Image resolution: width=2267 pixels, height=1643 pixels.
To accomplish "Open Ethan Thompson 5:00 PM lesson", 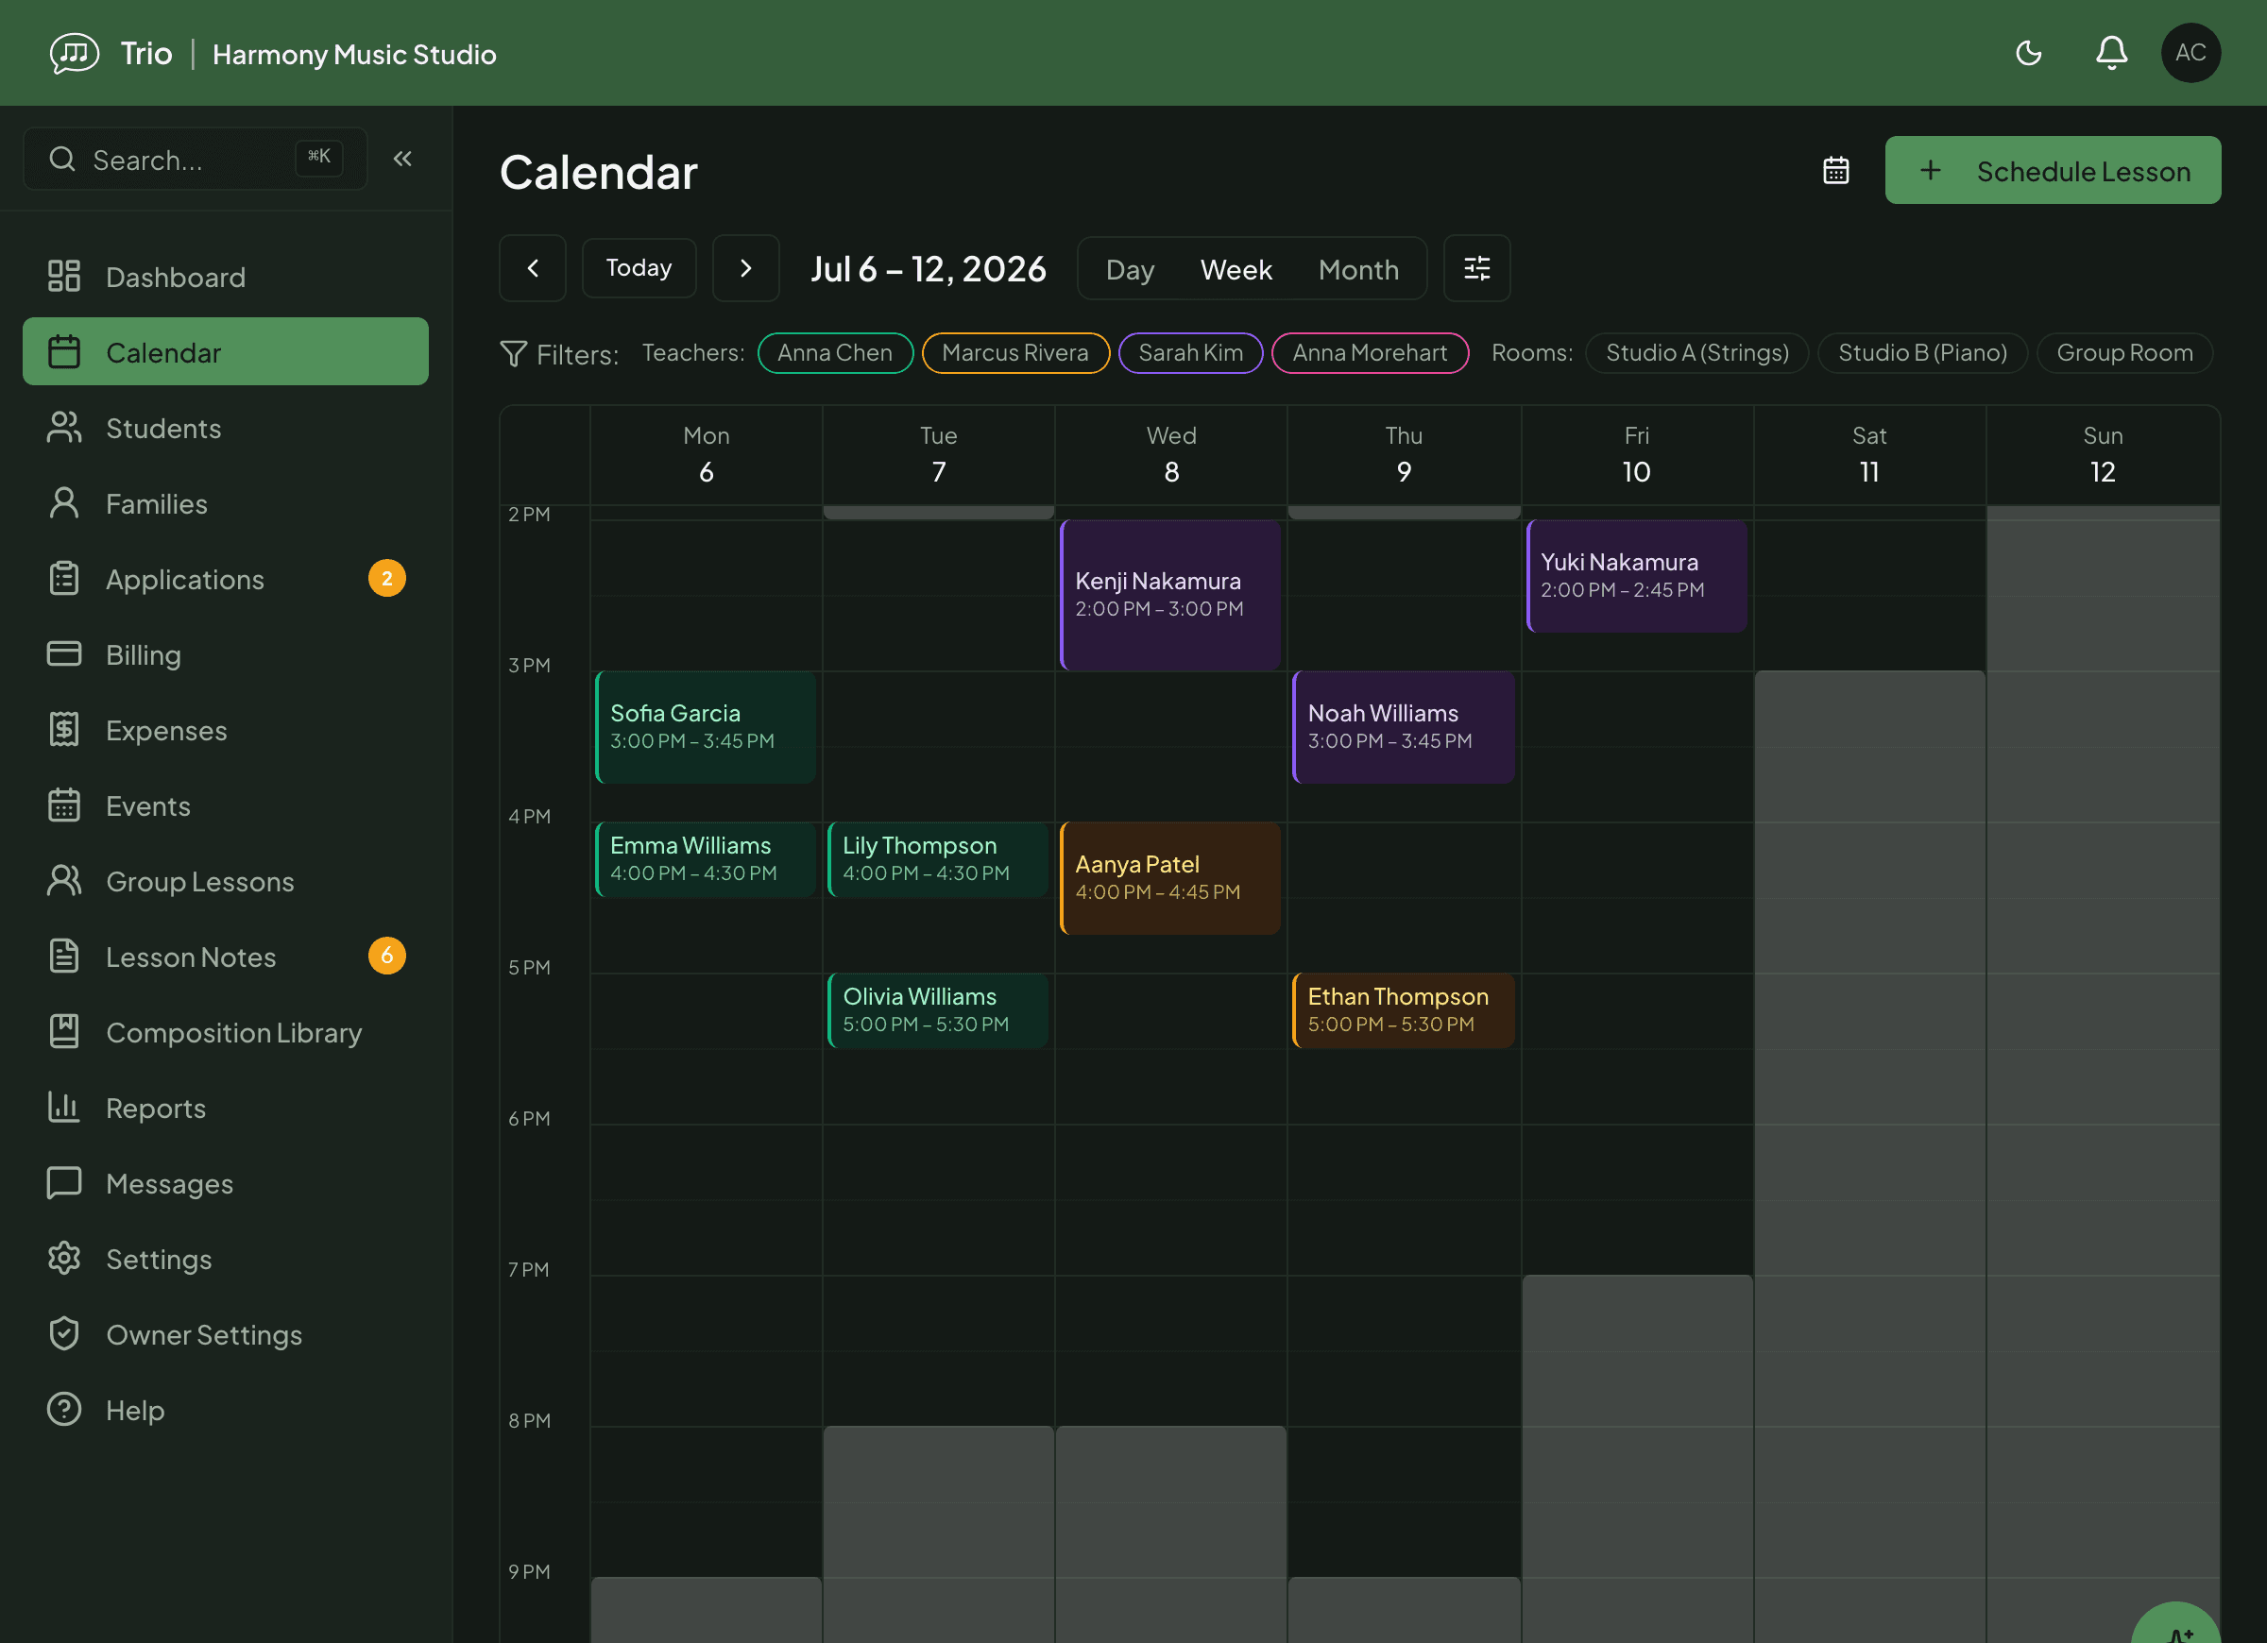I will click(1404, 1010).
